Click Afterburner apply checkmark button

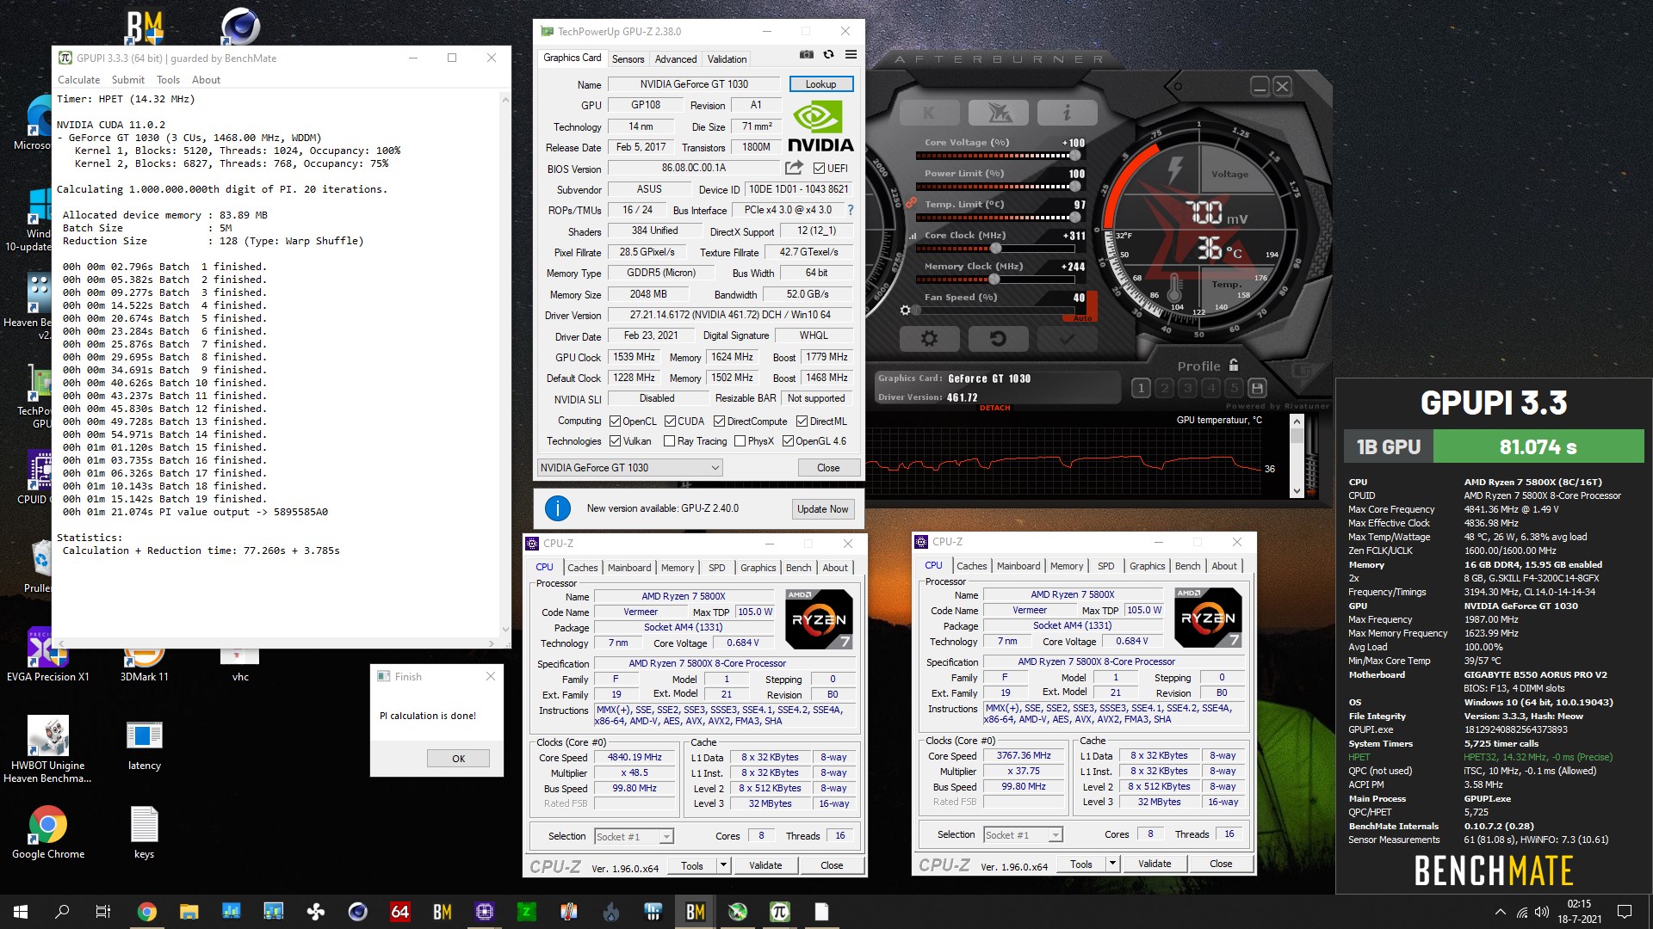(x=1067, y=338)
